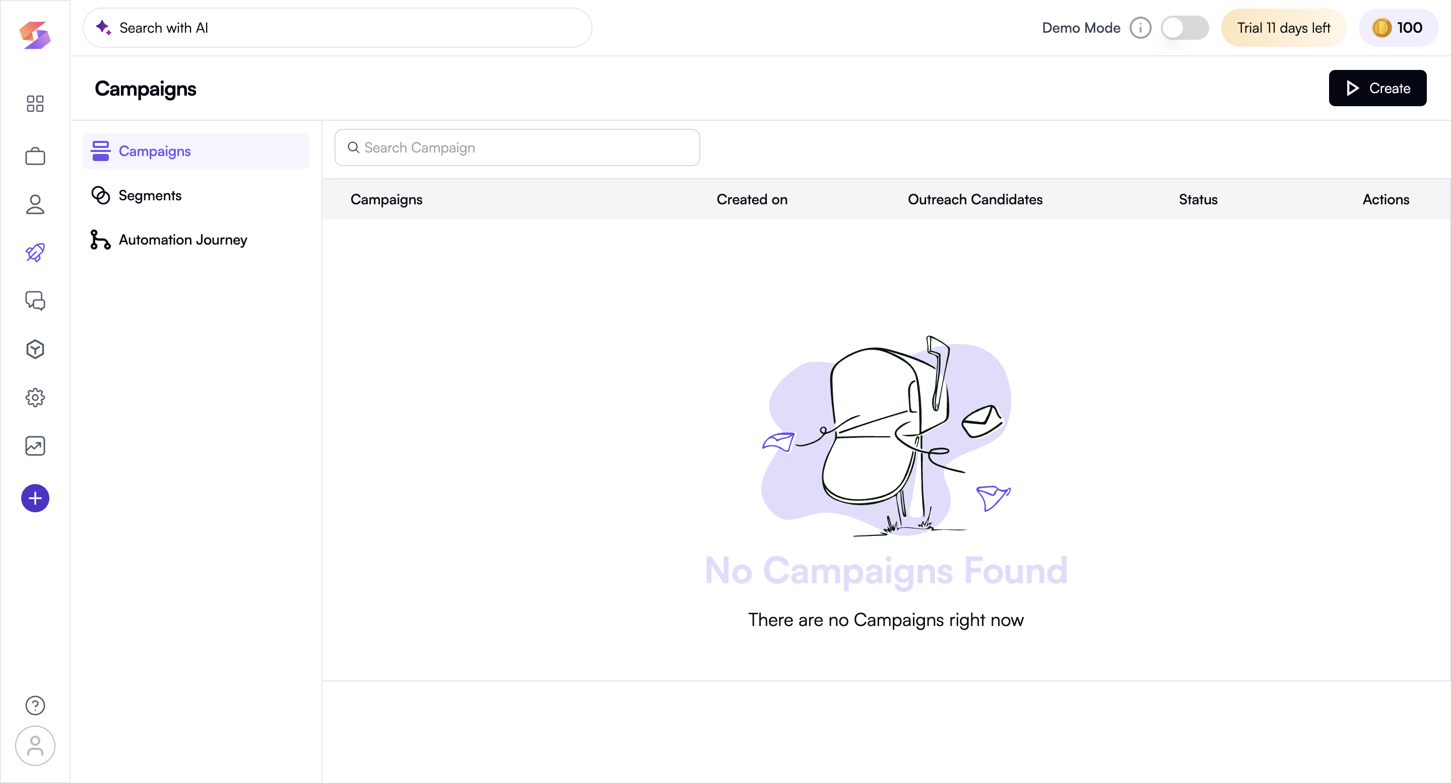The width and height of the screenshot is (1451, 783).
Task: Click the Outreach Candidates column header
Action: click(975, 199)
